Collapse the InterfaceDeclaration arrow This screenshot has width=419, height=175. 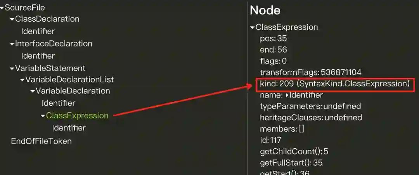coord(12,44)
